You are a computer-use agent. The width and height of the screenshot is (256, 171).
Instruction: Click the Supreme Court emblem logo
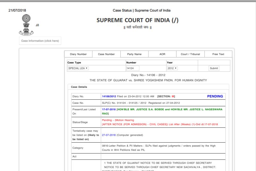[x=26, y=25]
